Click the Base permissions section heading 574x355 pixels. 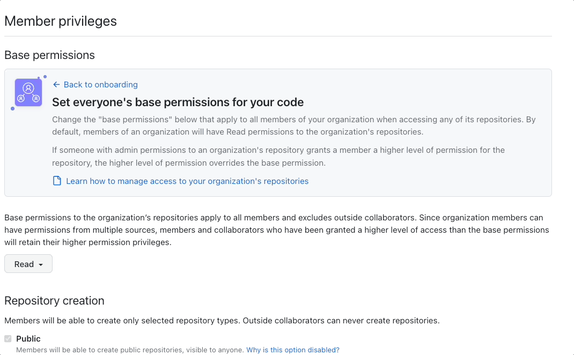pos(49,55)
